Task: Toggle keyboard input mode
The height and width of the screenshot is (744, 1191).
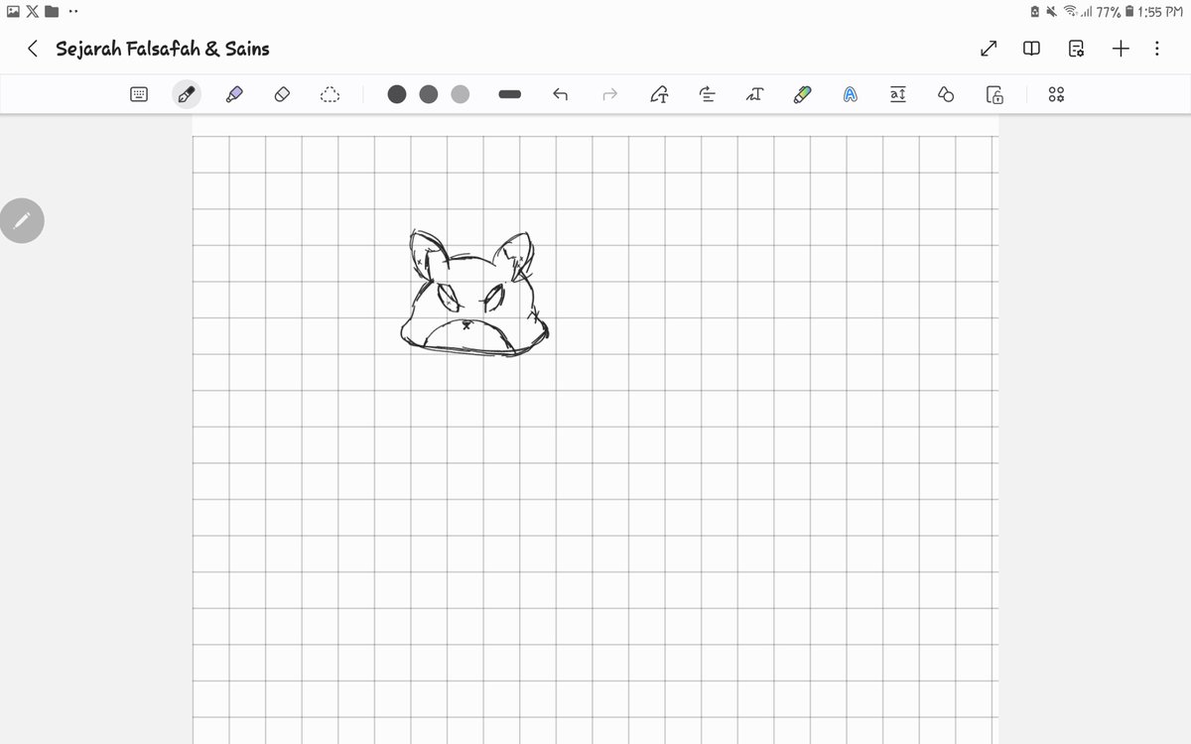Action: pos(138,93)
